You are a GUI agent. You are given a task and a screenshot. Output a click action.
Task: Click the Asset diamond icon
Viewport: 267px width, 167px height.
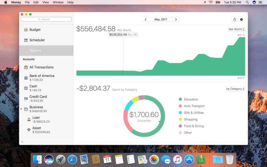[29, 130]
